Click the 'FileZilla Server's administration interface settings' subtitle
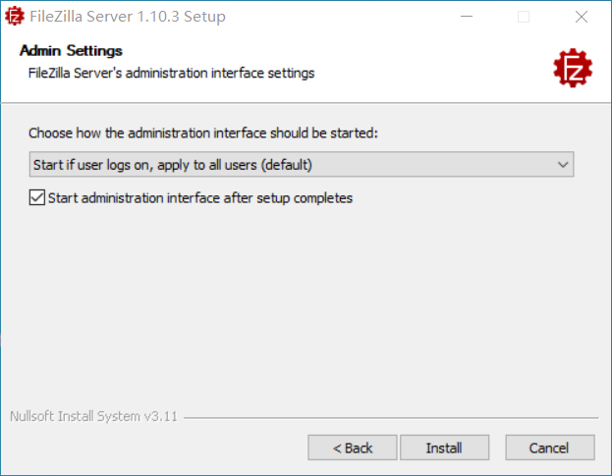Image resolution: width=612 pixels, height=476 pixels. pos(171,73)
